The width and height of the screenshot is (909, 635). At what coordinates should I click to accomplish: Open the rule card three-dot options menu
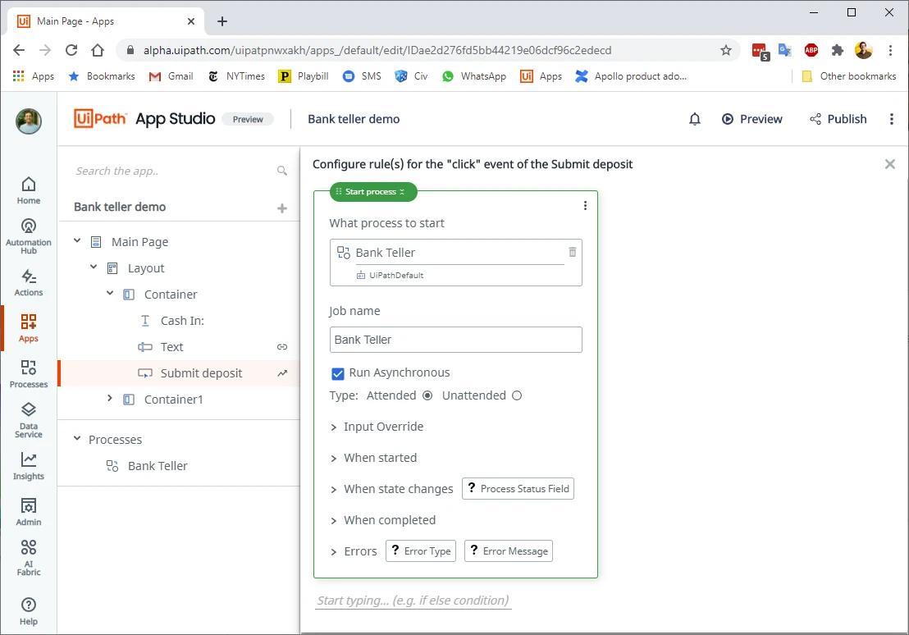(x=585, y=205)
